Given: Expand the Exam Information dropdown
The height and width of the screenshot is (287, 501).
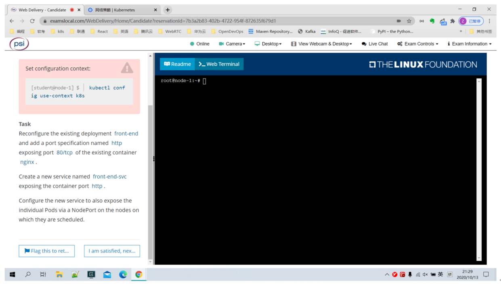Looking at the screenshot, I should [470, 44].
